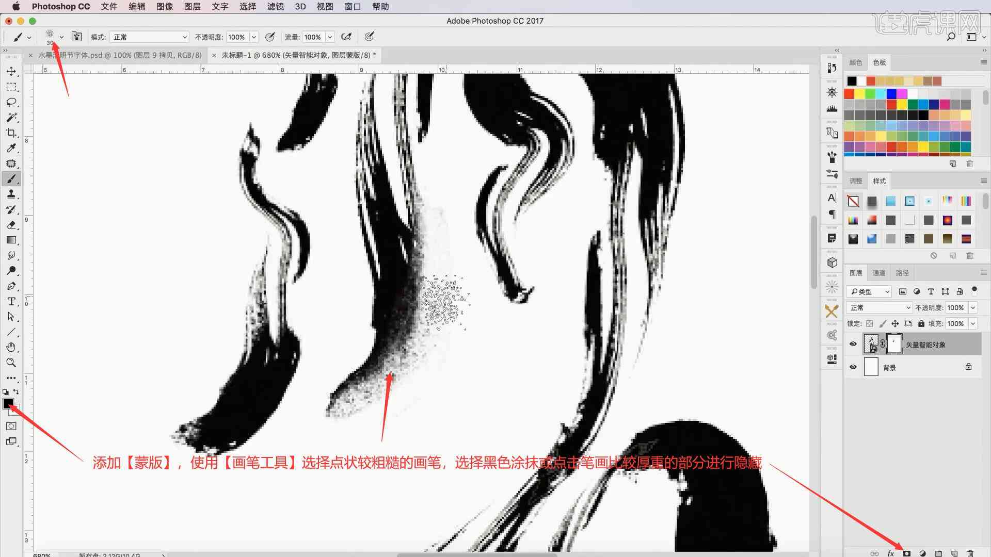The image size is (991, 557).
Task: Select the Clone Stamp tool
Action: point(11,194)
